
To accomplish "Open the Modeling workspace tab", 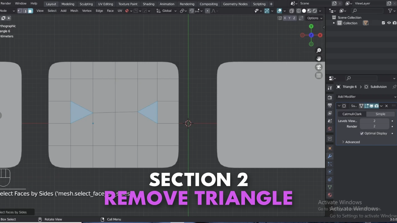I will click(68, 4).
